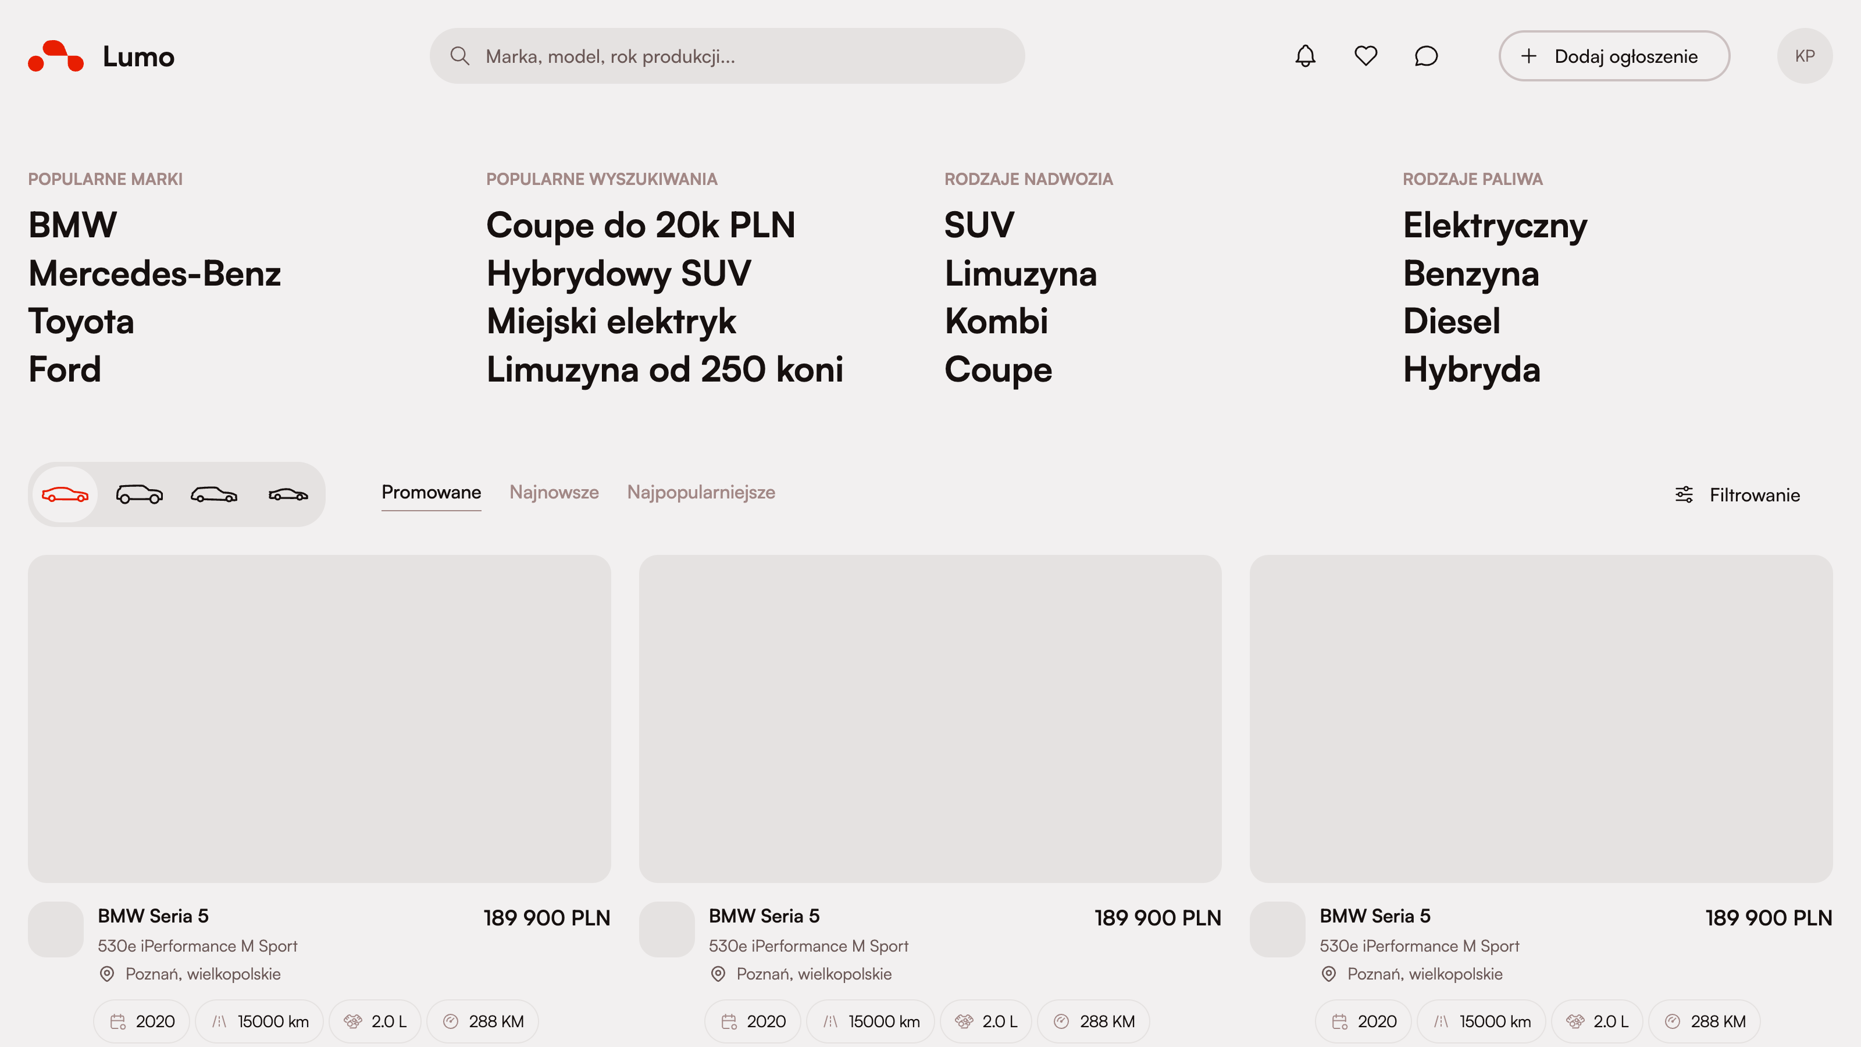1861x1047 pixels.
Task: Select the Hybrydowy SUV popular search
Action: 618,273
